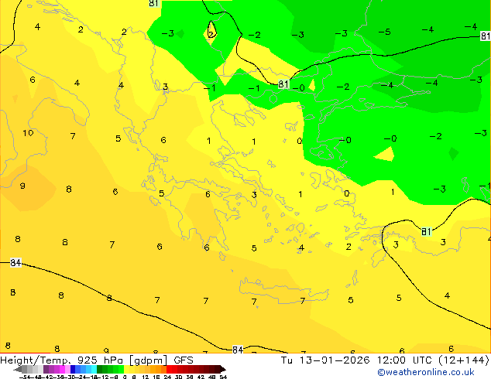Click the "81" contour label beside the "-0" value
Viewport: 491px width, 379px height.
coord(283,84)
